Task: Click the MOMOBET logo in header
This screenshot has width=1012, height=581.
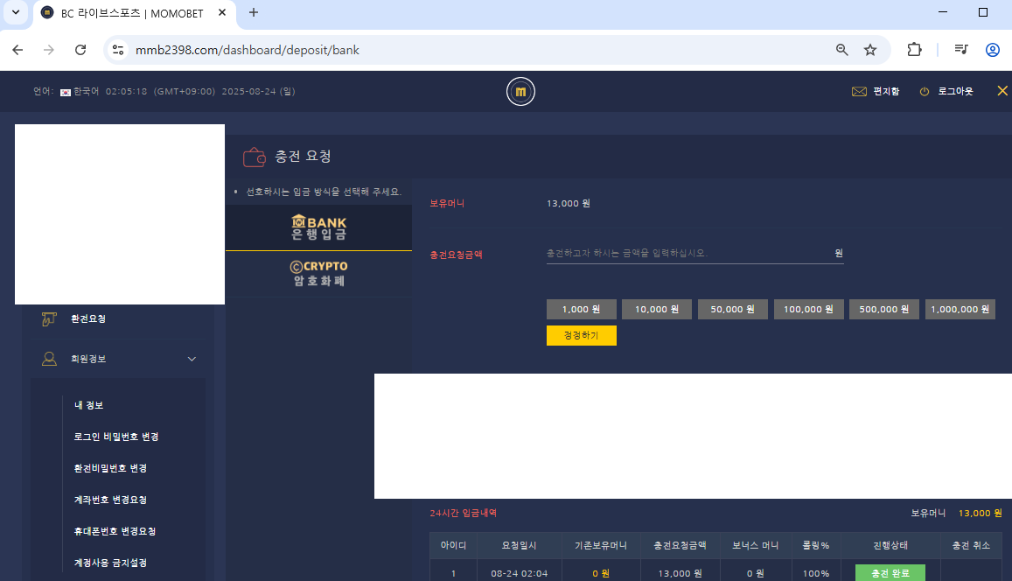Action: coord(520,92)
